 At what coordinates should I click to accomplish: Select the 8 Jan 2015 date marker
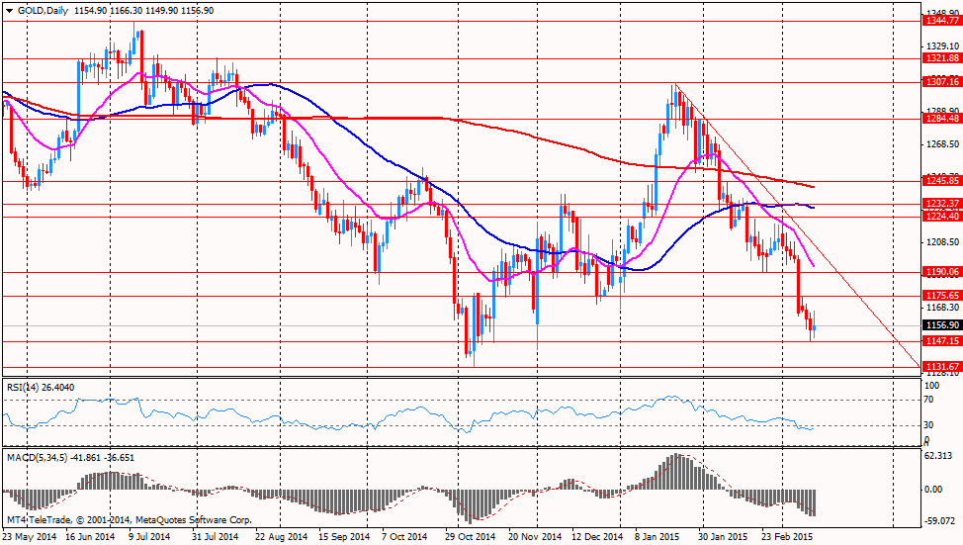(x=657, y=536)
